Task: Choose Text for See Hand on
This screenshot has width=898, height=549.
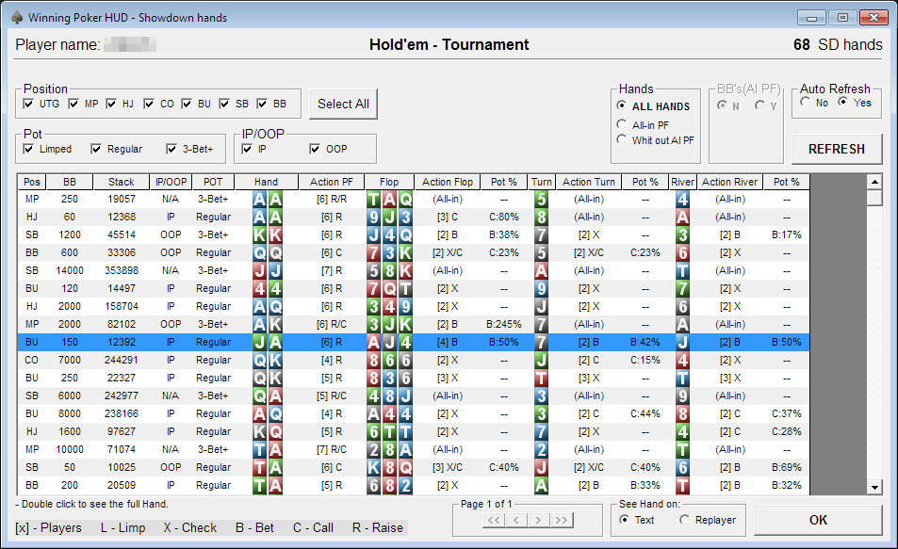Action: [x=624, y=519]
